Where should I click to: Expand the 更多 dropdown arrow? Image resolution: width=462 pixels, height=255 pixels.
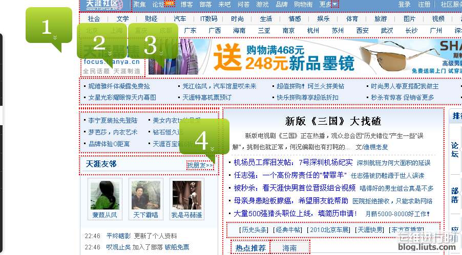point(334,5)
